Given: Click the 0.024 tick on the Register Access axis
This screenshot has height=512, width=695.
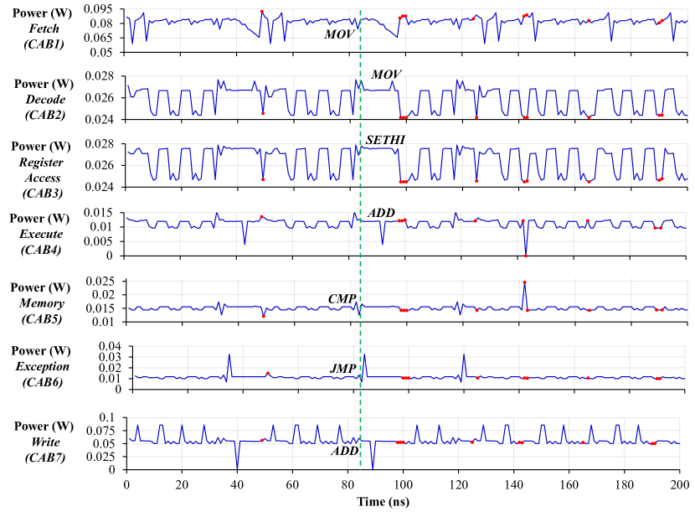Looking at the screenshot, I should coord(100,187).
